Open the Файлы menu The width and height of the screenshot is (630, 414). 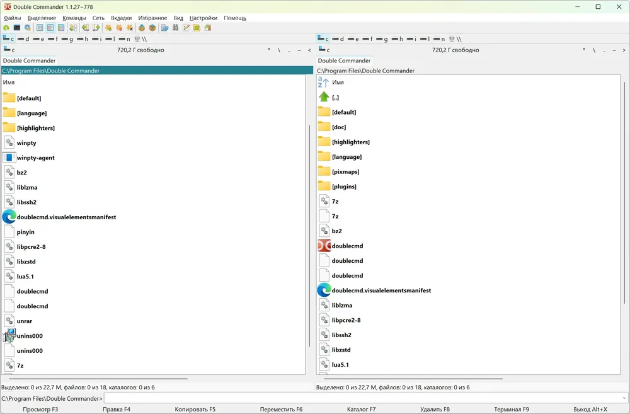(13, 18)
